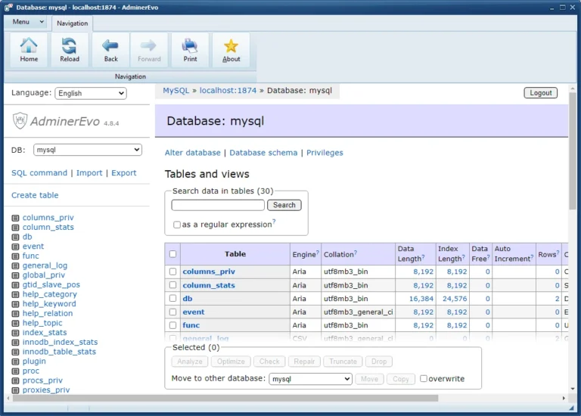Click the gtid_slave_pos table icon in sidebar
581x416 pixels.
coord(16,285)
